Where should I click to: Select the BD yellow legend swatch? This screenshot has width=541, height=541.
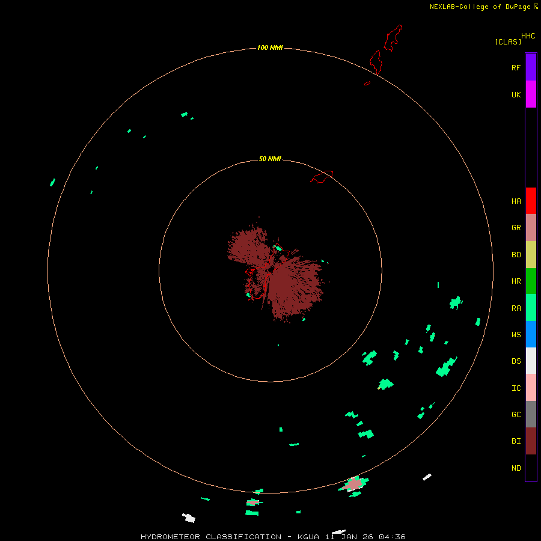(531, 255)
